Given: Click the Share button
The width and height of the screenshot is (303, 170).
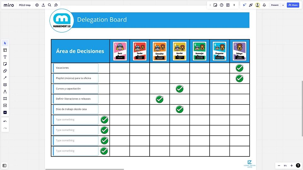Looking at the screenshot, I should click(293, 5).
